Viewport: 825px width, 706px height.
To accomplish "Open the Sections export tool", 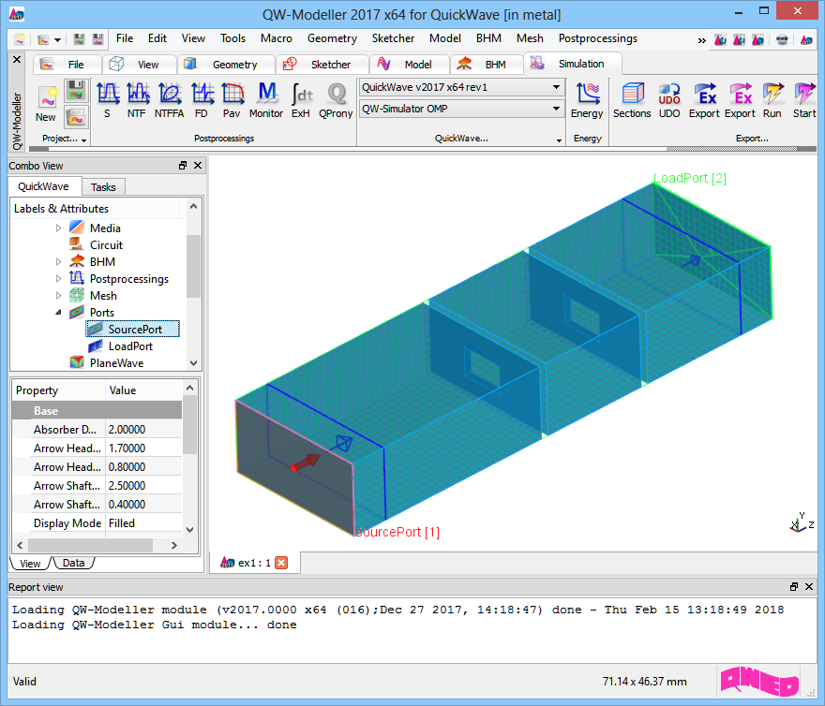I will coord(632,99).
